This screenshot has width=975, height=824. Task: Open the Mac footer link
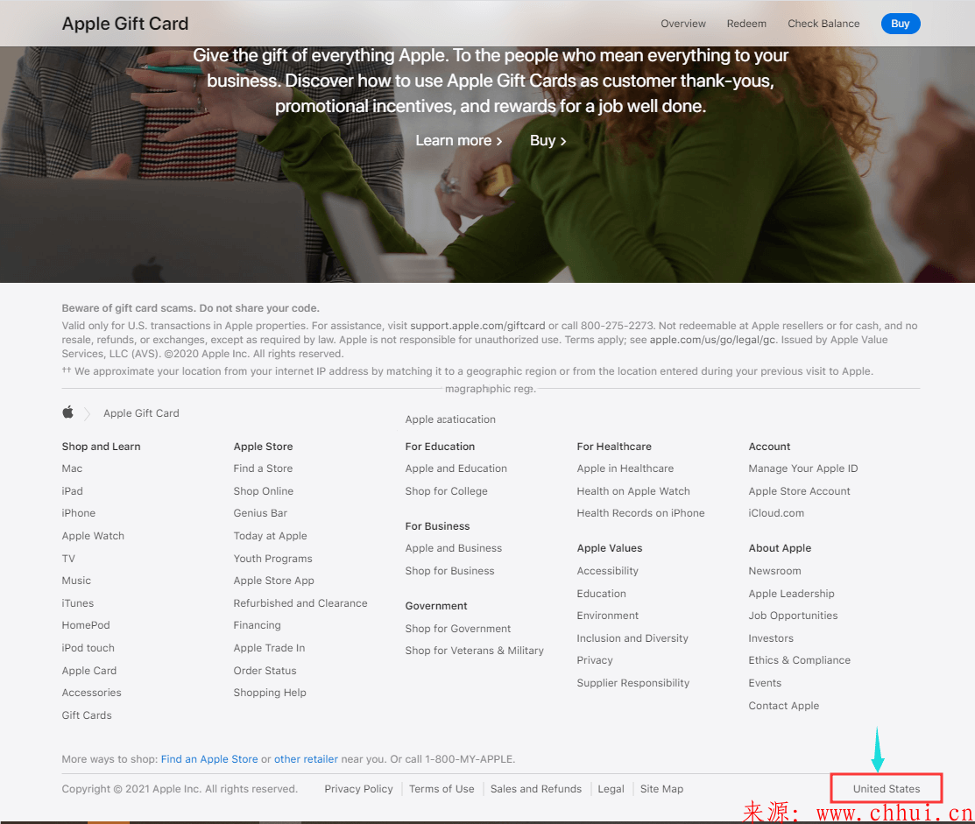(x=72, y=468)
